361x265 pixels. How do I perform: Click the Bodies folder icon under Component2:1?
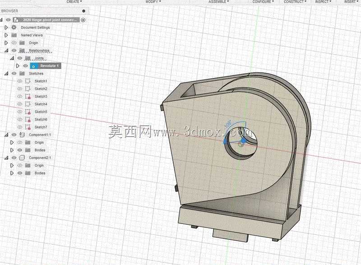pyautogui.click(x=28, y=173)
